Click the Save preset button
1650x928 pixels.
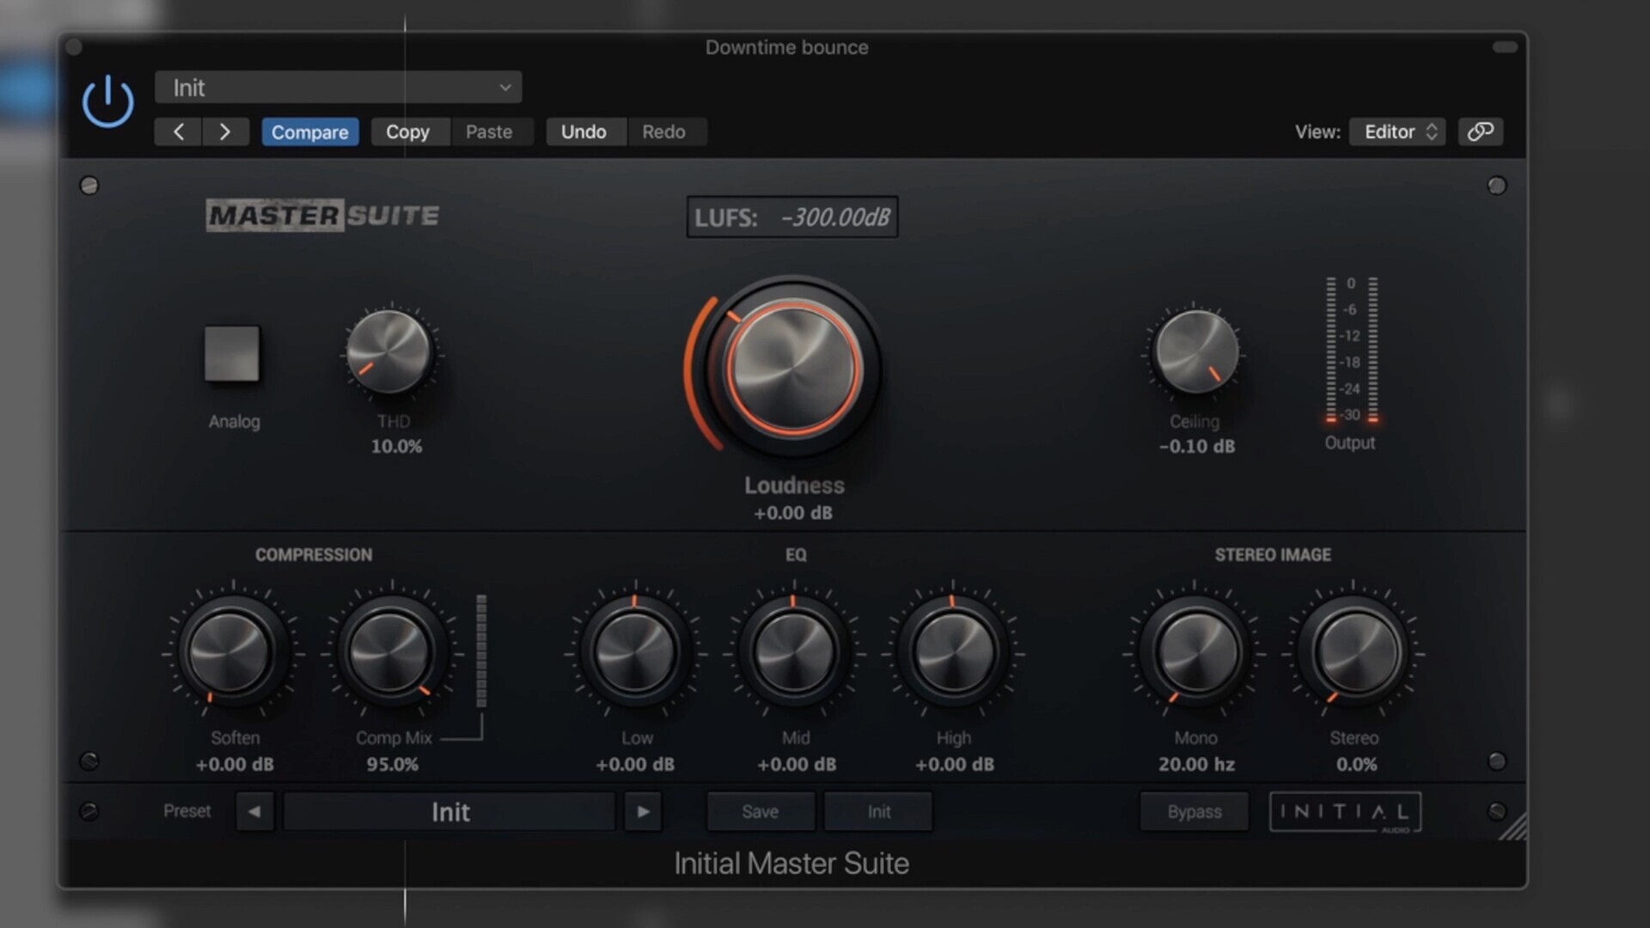tap(761, 811)
